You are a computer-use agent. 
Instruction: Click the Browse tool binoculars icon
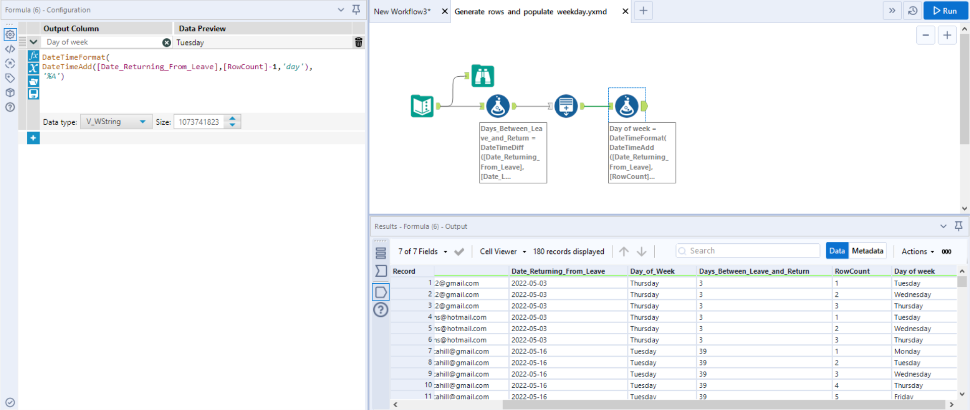click(x=482, y=76)
